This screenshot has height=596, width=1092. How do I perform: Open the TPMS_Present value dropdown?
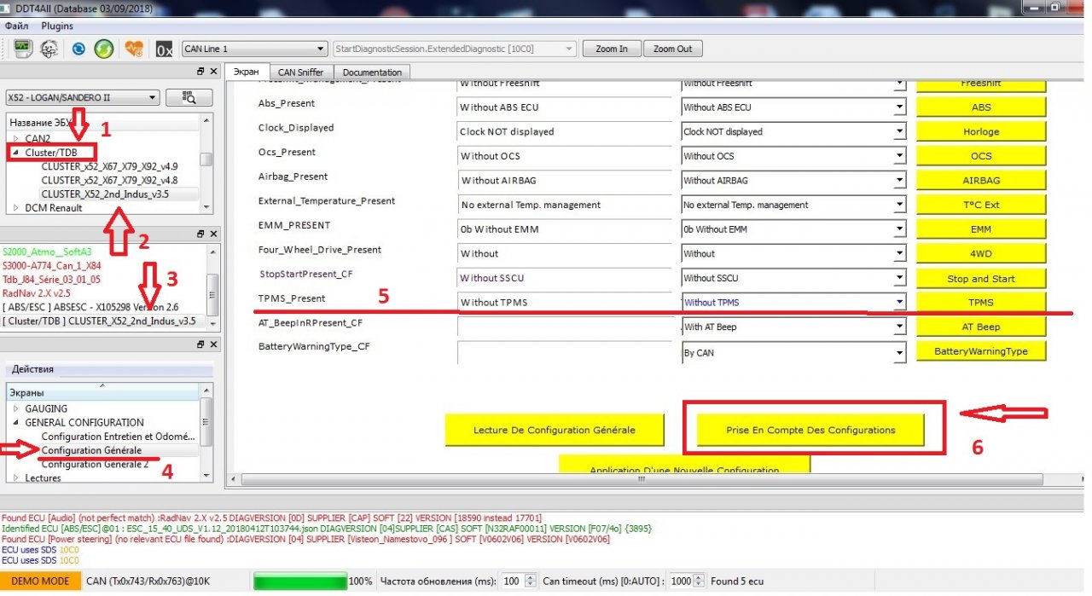(899, 302)
